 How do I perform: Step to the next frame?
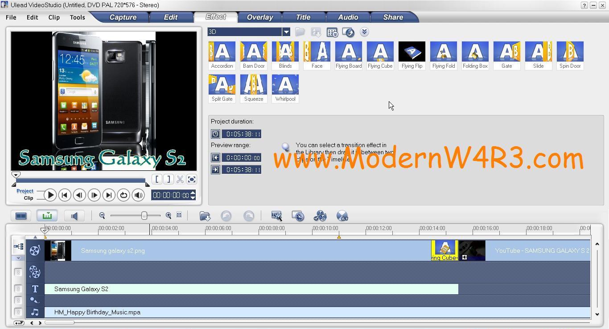click(x=94, y=195)
